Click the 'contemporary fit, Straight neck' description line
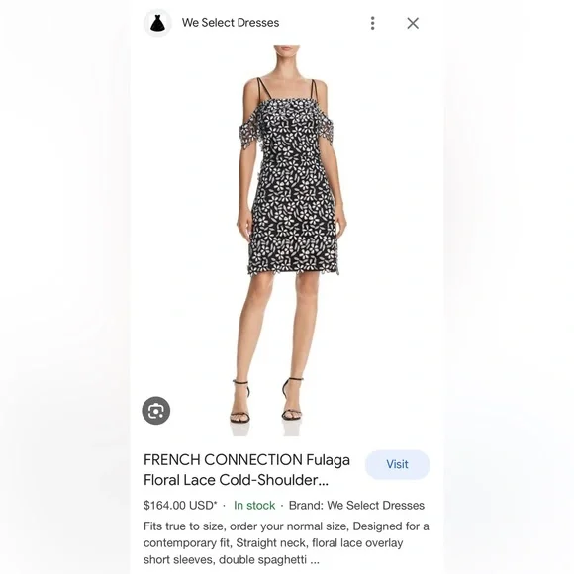 [x=273, y=543]
